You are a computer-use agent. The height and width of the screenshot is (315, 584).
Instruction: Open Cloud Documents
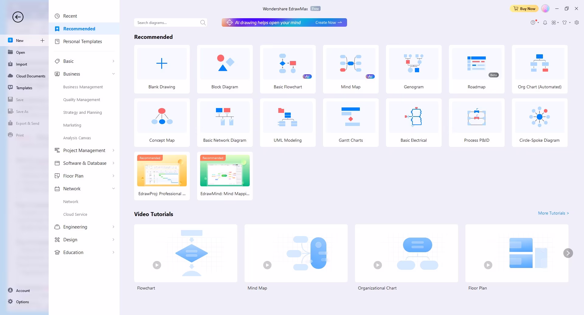pyautogui.click(x=24, y=76)
